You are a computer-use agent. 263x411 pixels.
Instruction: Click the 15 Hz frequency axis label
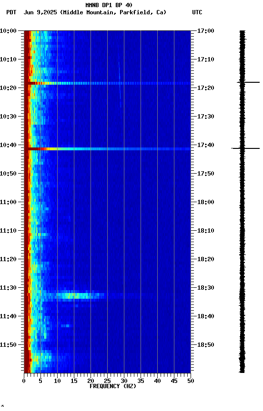click(x=74, y=381)
